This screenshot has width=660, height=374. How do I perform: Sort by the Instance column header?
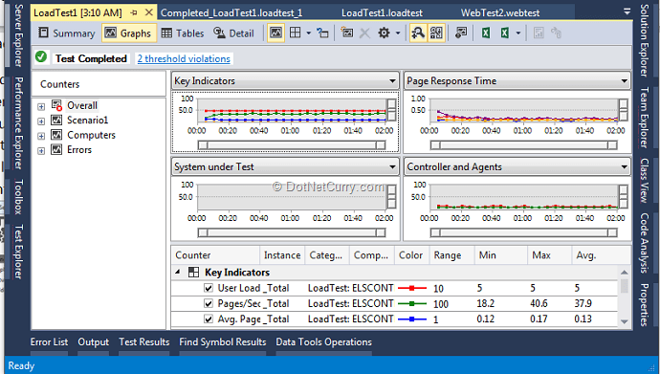coord(282,255)
